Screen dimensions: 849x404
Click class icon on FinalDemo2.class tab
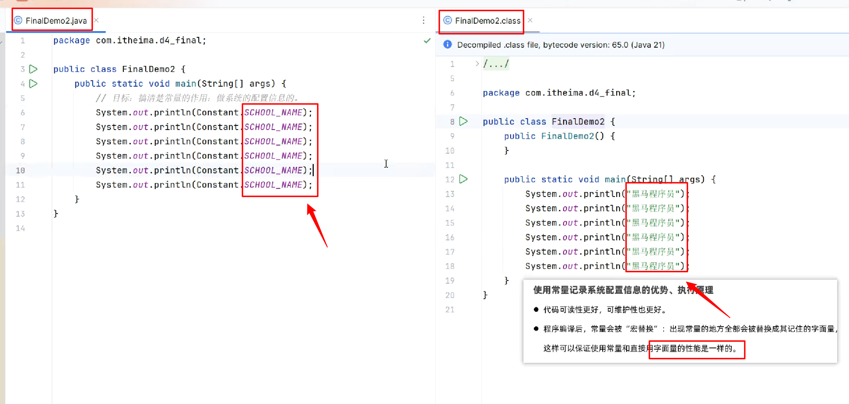click(x=447, y=20)
